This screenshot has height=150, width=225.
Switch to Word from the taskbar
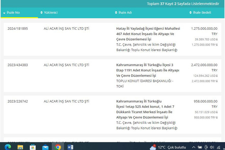70,147
